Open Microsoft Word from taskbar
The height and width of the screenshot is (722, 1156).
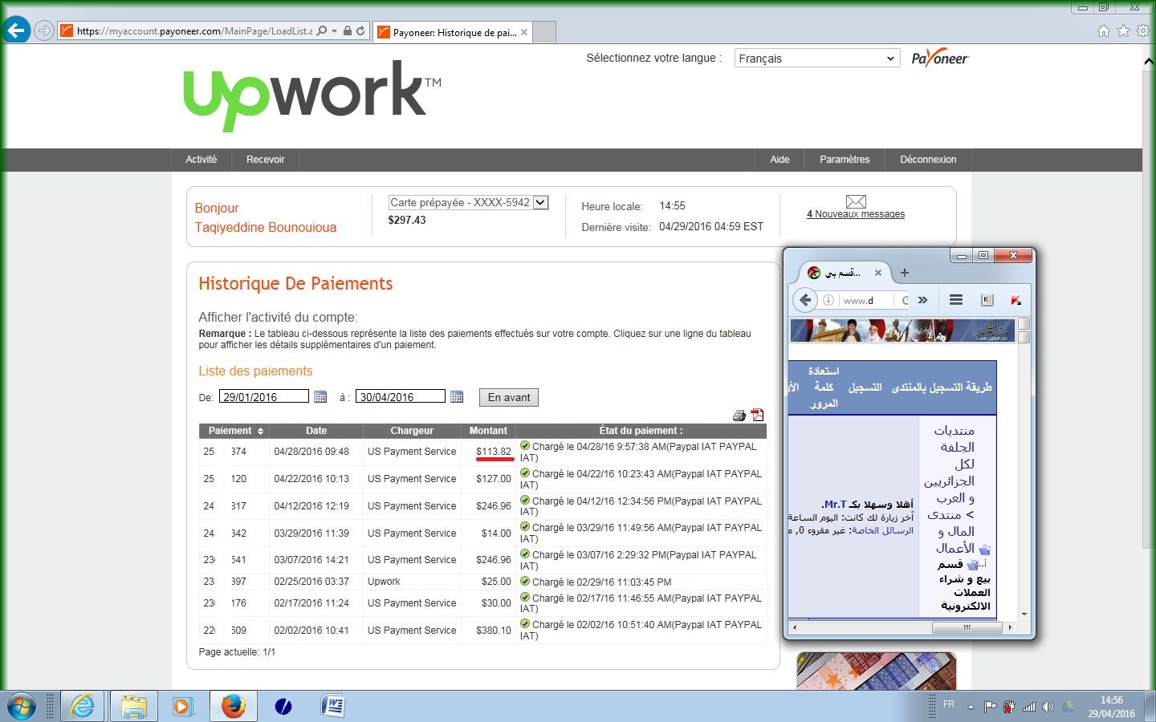click(x=333, y=706)
